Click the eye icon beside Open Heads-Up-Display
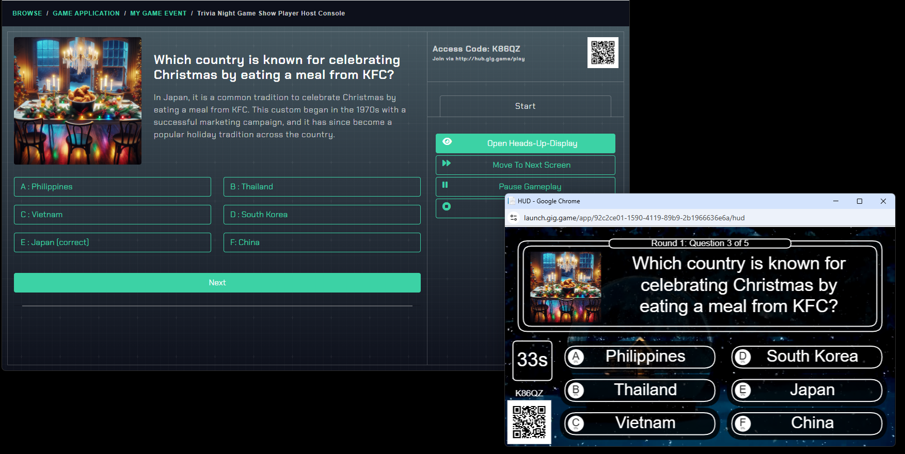The image size is (905, 454). [447, 142]
